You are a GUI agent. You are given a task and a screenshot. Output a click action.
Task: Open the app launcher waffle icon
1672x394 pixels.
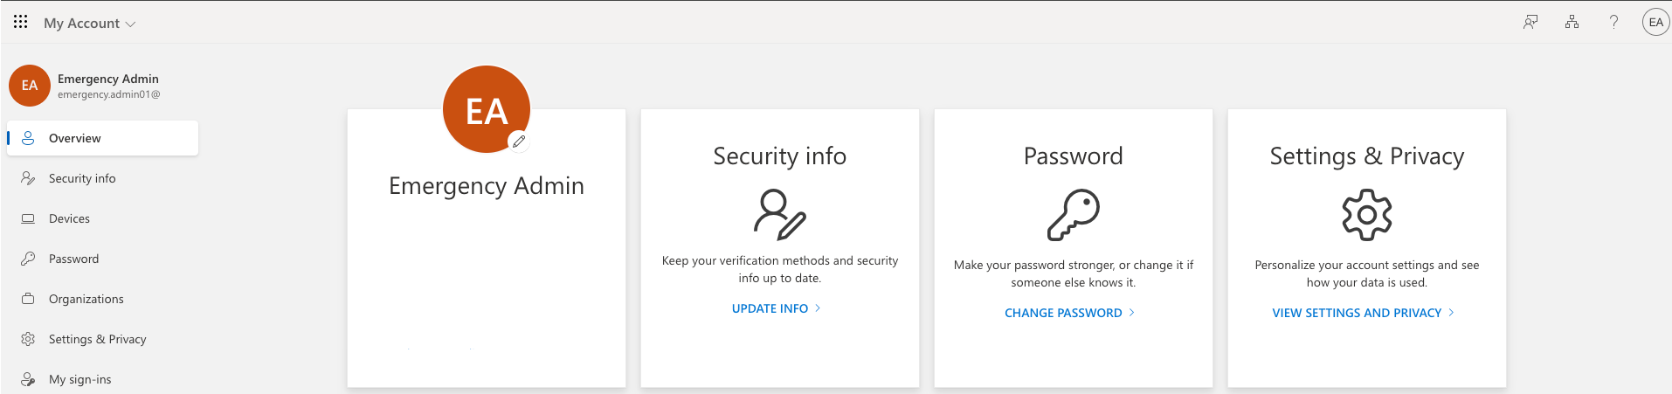(x=20, y=22)
